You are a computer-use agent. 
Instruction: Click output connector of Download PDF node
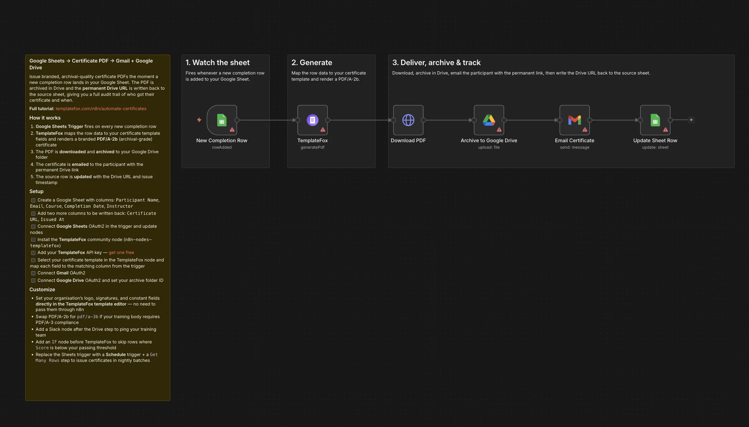(x=423, y=120)
